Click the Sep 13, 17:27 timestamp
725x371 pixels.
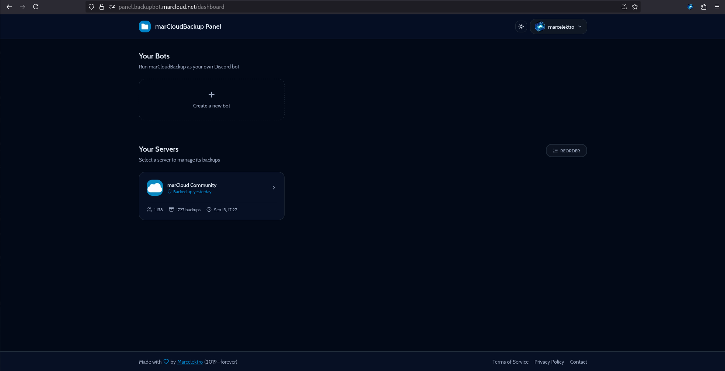click(x=226, y=210)
